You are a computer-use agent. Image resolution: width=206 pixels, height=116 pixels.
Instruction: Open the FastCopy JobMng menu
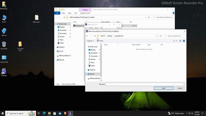[91, 28]
